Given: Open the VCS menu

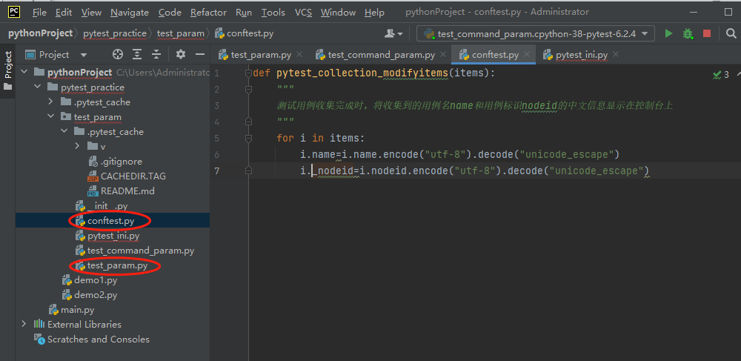Looking at the screenshot, I should [x=303, y=13].
